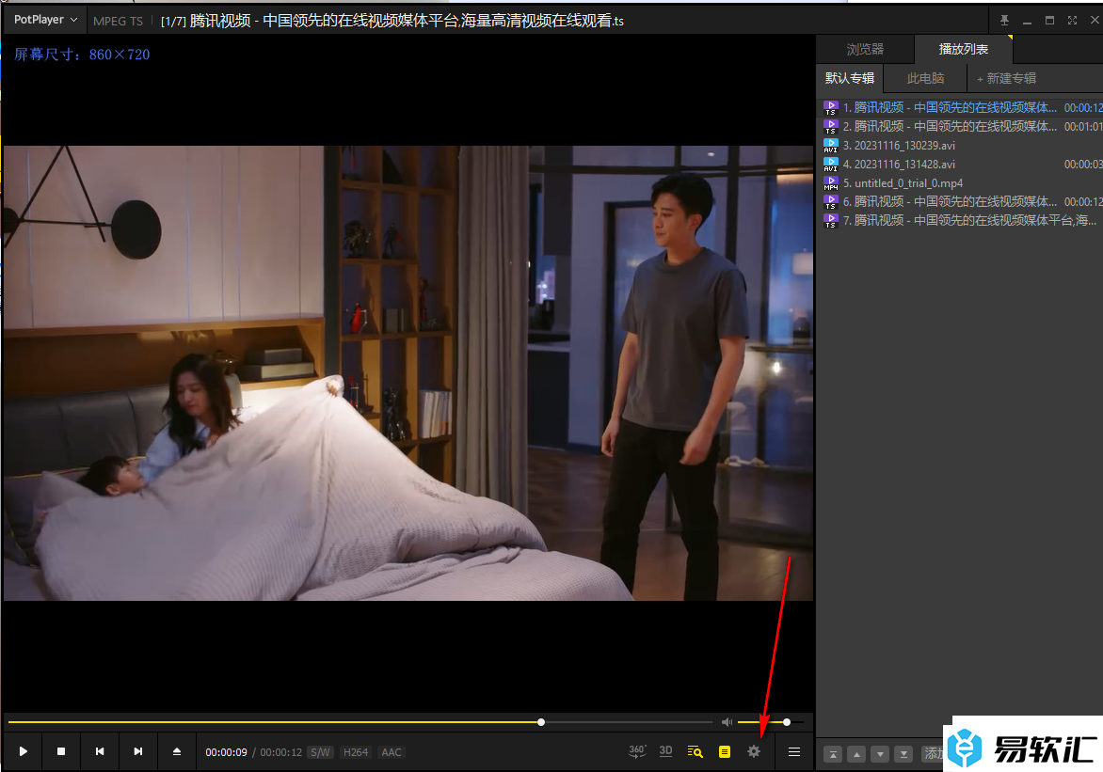Screen dimensions: 1103x772
Task: Click the playback seek bar handle
Action: 541,722
